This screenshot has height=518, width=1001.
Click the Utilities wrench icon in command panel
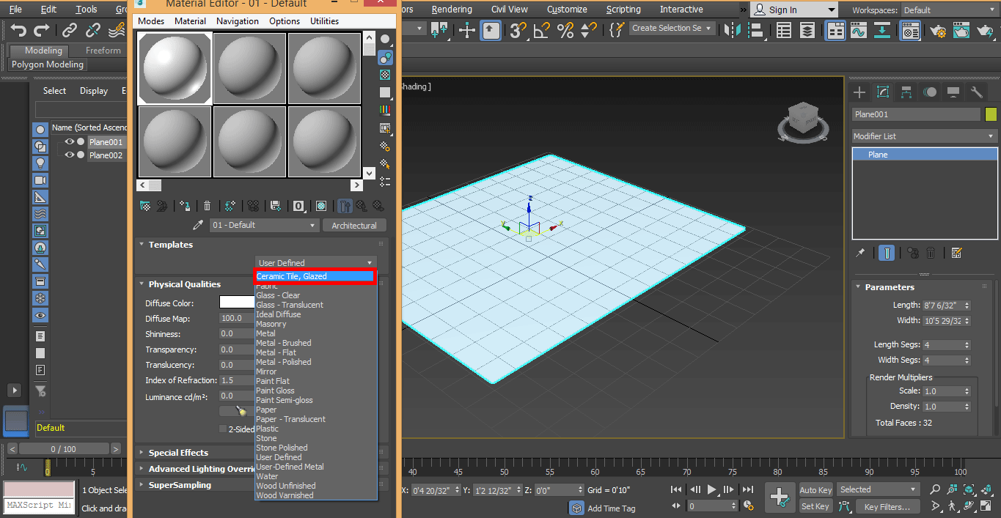click(976, 92)
